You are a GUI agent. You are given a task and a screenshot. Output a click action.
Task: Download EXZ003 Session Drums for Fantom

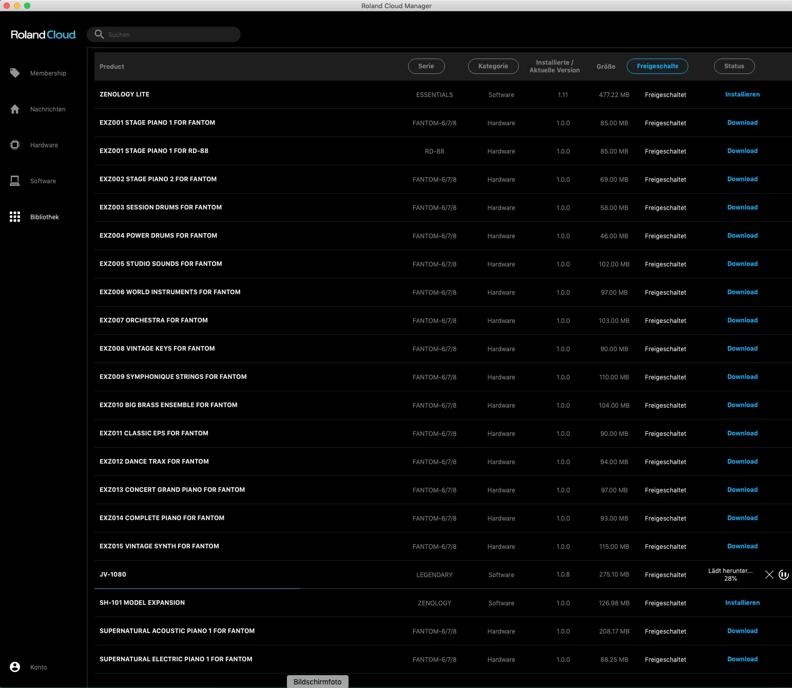(742, 207)
